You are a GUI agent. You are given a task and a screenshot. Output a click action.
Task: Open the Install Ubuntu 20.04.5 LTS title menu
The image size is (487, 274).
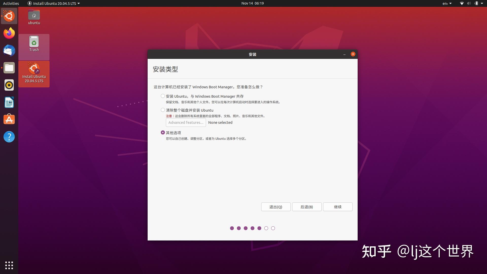pyautogui.click(x=53, y=3)
